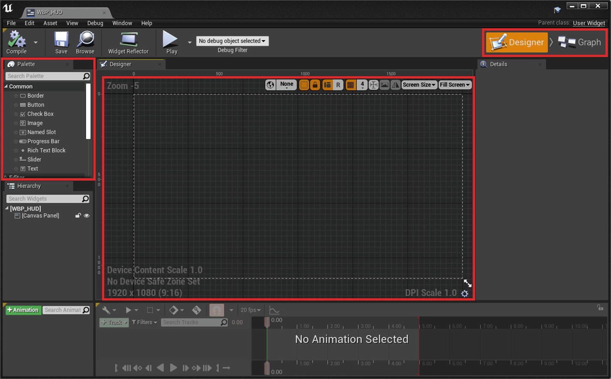The width and height of the screenshot is (611, 379).
Task: Click the DPI Scale settings gear
Action: [464, 293]
